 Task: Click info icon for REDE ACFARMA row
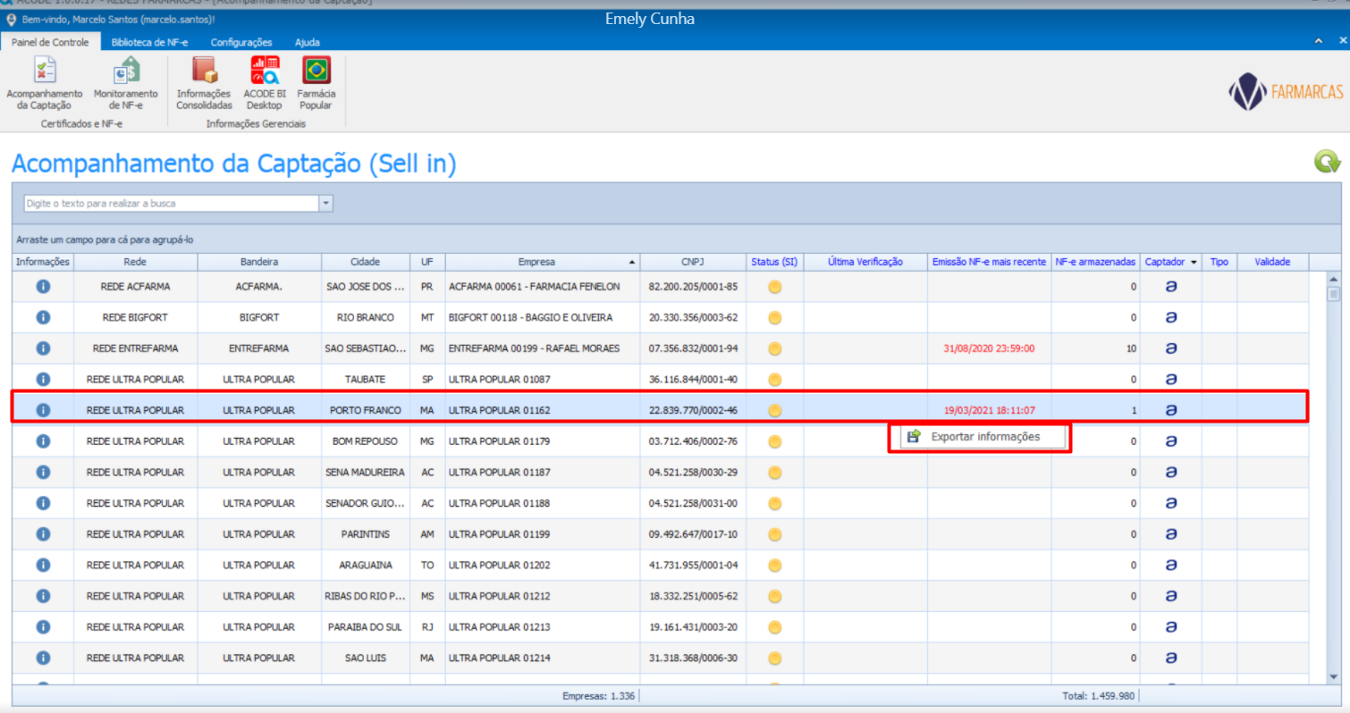[x=42, y=287]
